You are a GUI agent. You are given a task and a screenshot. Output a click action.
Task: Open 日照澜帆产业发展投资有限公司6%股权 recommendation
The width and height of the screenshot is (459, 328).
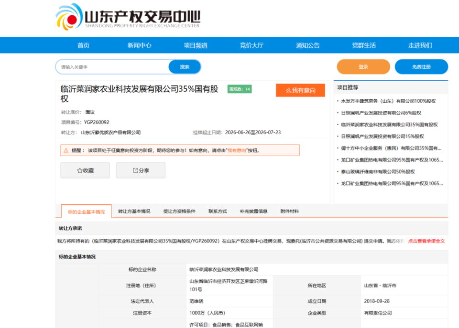point(381,113)
